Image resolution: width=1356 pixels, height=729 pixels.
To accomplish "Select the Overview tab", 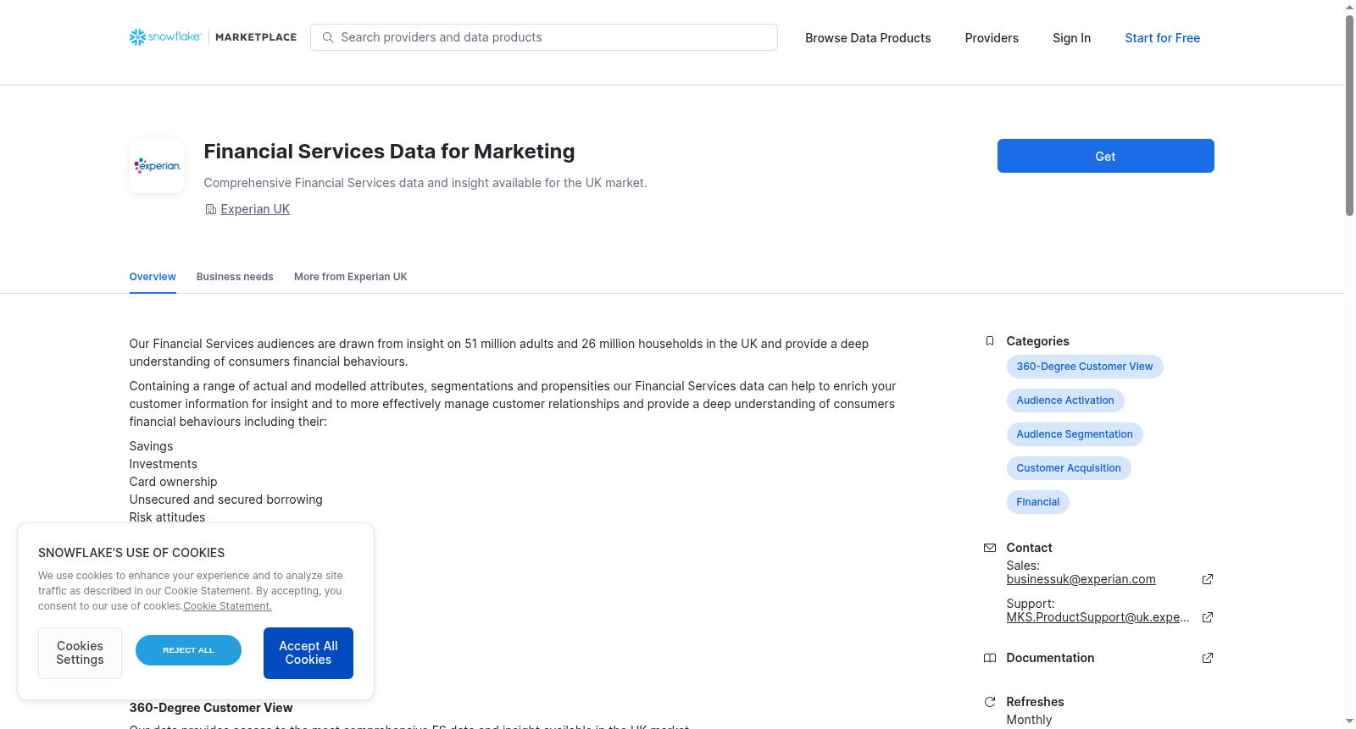I will pyautogui.click(x=153, y=277).
